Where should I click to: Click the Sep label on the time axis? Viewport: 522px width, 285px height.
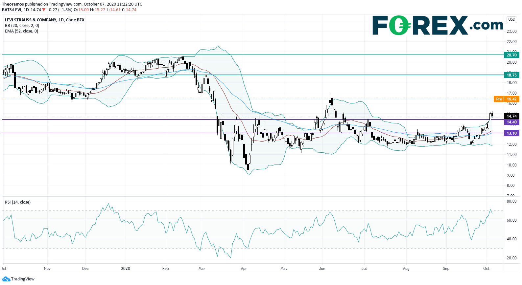coord(446,269)
